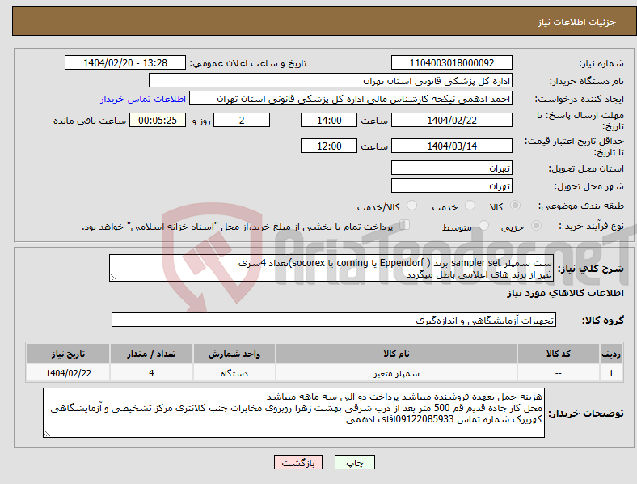Toggle the اسناد خزانه اسلامی payment checkbox
Viewport: 637px width, 484px height.
[x=405, y=225]
